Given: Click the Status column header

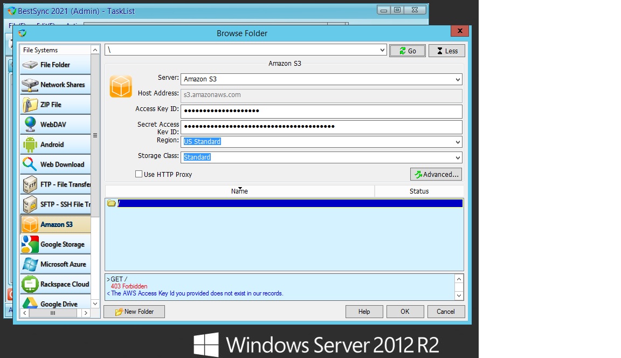Looking at the screenshot, I should [419, 191].
